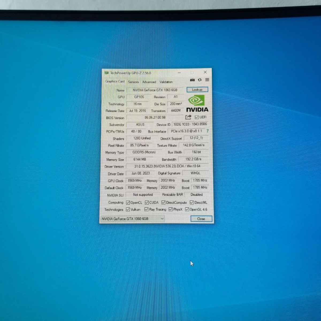
Task: Click the Bandwidth value 192.2 GB/s
Action: coord(193,159)
